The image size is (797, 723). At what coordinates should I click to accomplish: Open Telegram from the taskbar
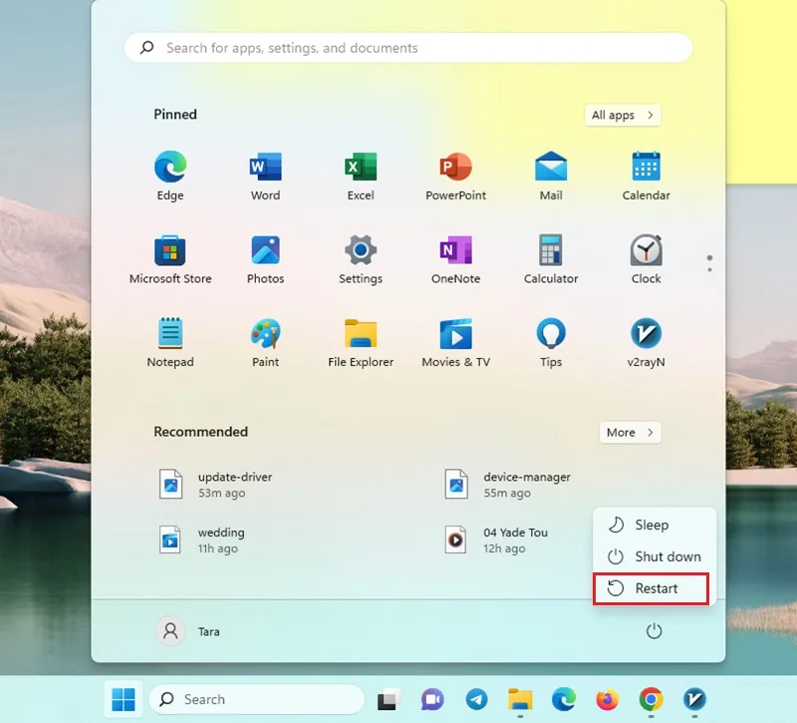click(x=476, y=700)
